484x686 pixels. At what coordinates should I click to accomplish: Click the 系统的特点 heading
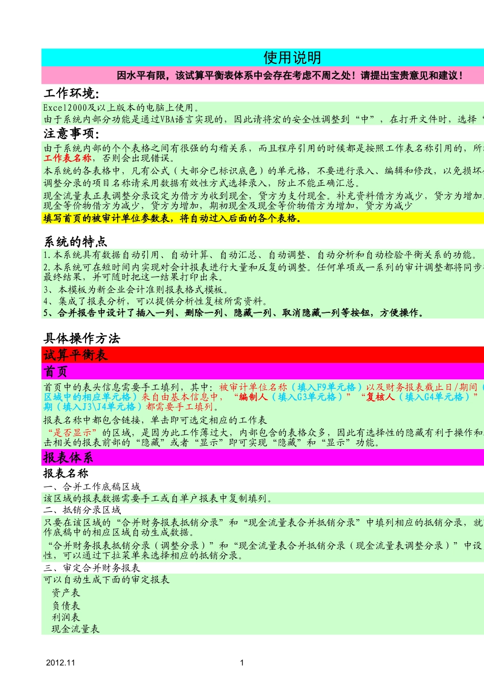(x=75, y=241)
